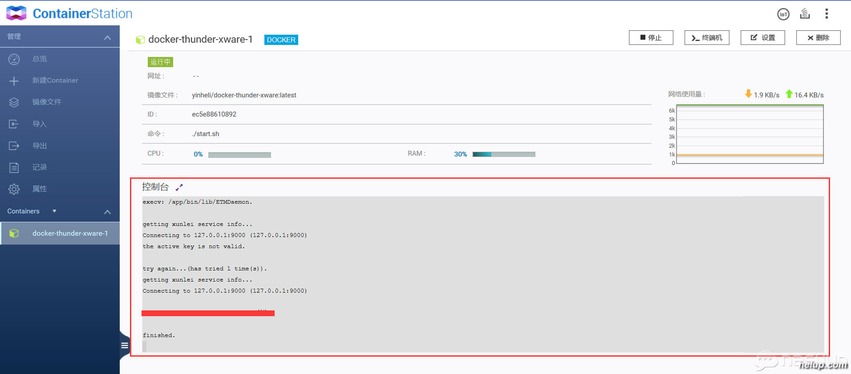Click the 16.4 KB/s upload rate
The height and width of the screenshot is (374, 851).
coord(809,95)
